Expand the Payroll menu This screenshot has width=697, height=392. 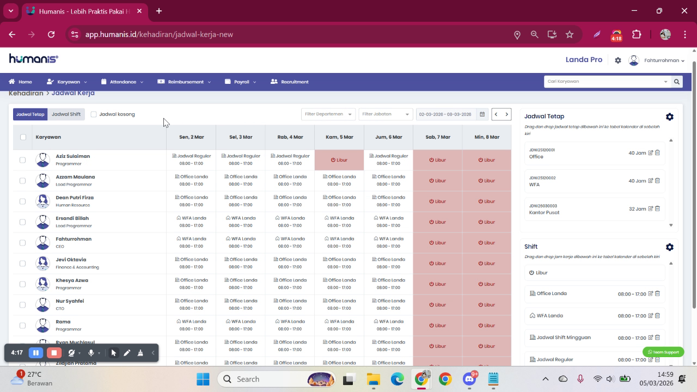(240, 82)
